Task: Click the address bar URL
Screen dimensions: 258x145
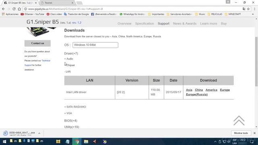Action: [65, 9]
